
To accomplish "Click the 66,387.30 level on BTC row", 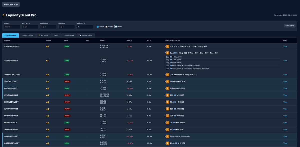I will [104, 94].
